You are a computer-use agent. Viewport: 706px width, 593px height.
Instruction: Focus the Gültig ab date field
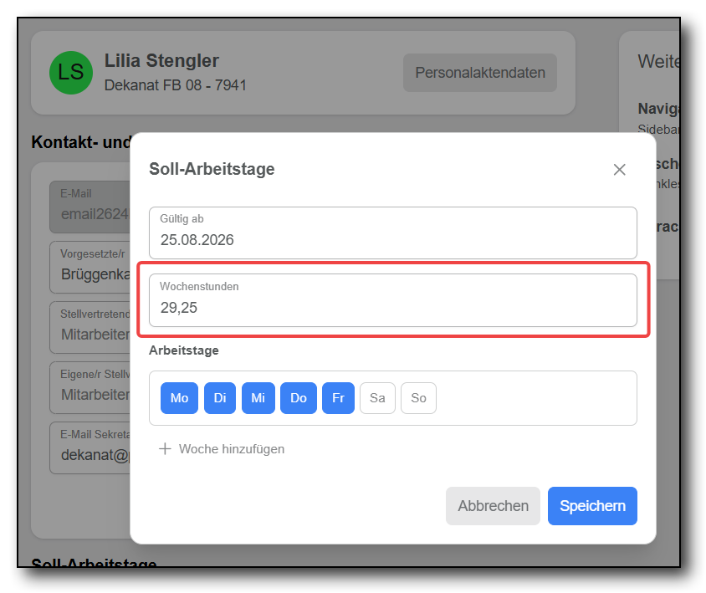coord(393,233)
